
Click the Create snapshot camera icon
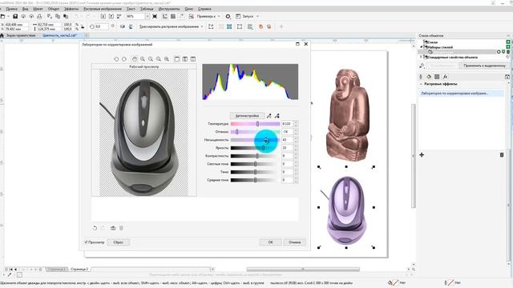(113, 228)
